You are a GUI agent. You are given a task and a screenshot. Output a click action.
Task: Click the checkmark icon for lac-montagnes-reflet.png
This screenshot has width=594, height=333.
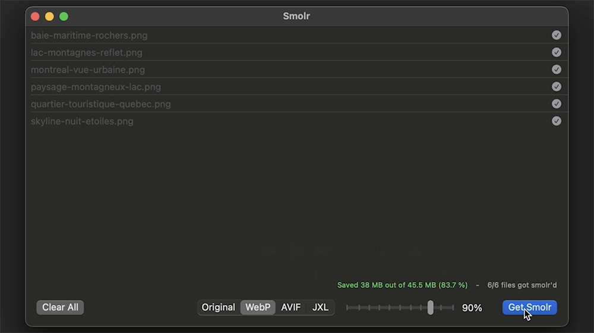[556, 52]
